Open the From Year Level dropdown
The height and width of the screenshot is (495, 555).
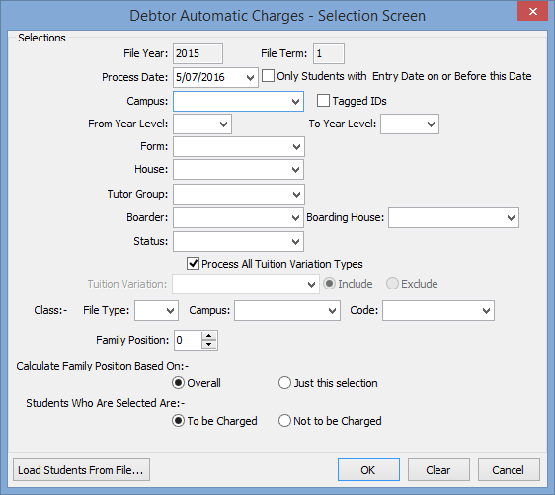click(223, 124)
